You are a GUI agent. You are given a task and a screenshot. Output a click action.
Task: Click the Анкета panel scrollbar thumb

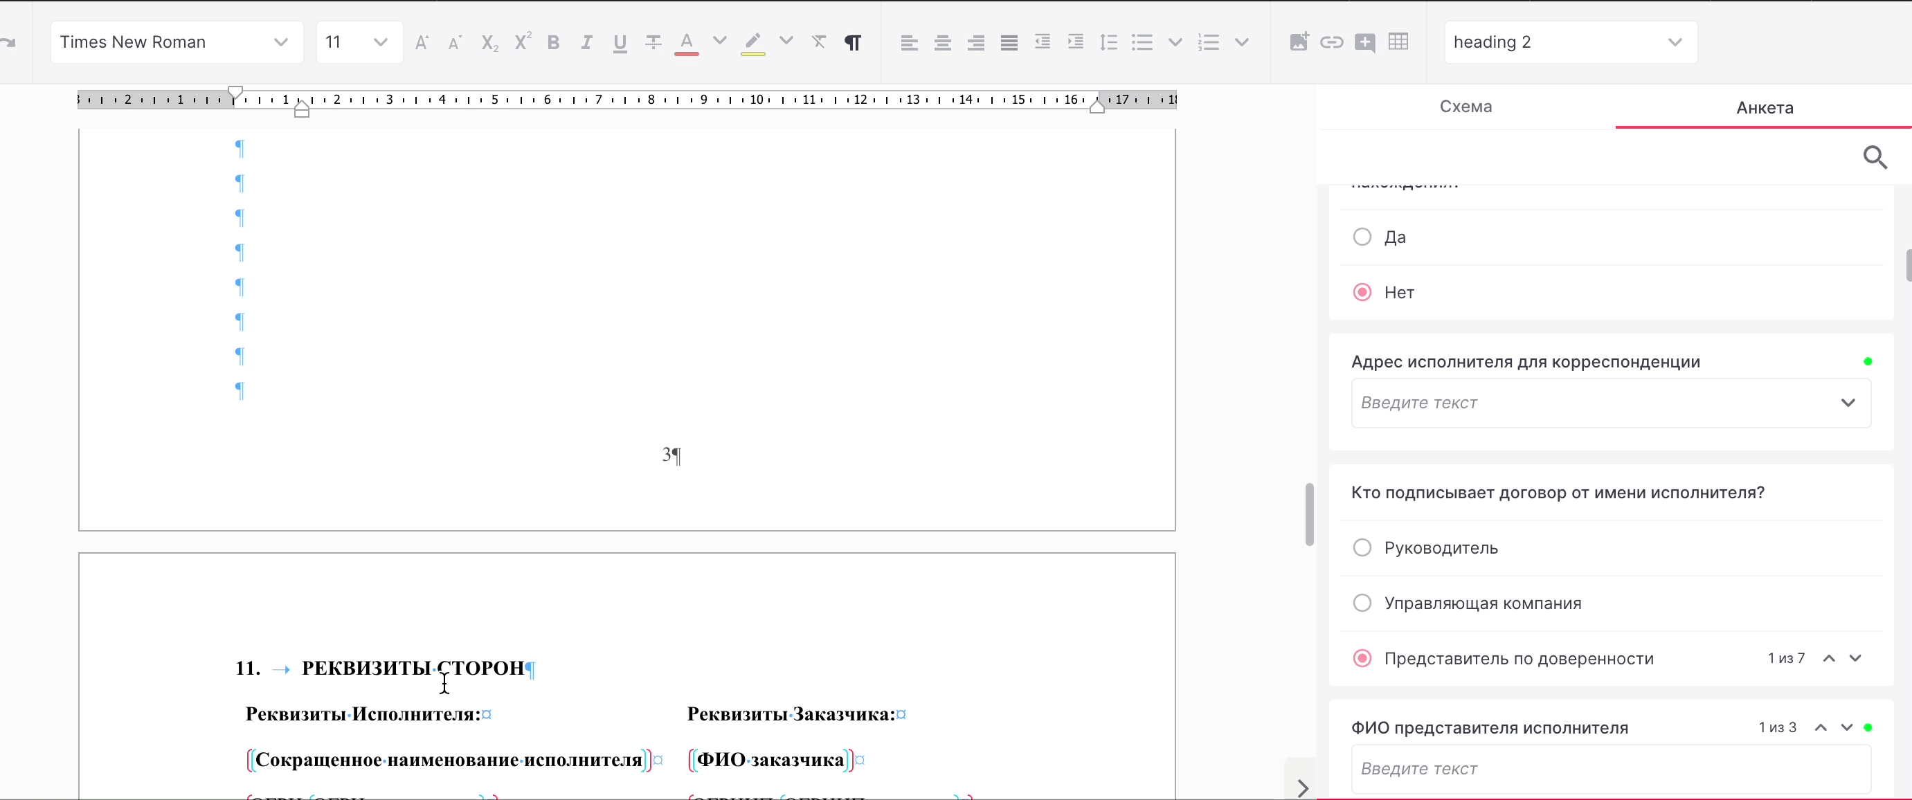point(1909,266)
